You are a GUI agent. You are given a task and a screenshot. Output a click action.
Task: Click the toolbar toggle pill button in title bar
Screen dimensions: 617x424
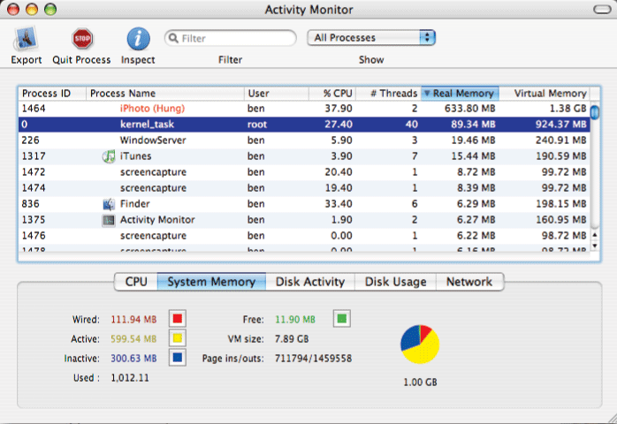point(602,9)
